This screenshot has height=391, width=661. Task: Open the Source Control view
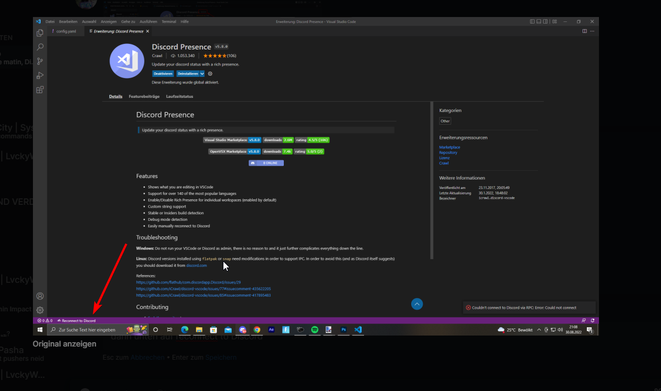[40, 62]
